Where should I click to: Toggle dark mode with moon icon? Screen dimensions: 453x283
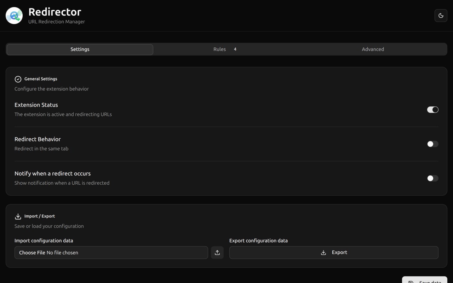(441, 16)
